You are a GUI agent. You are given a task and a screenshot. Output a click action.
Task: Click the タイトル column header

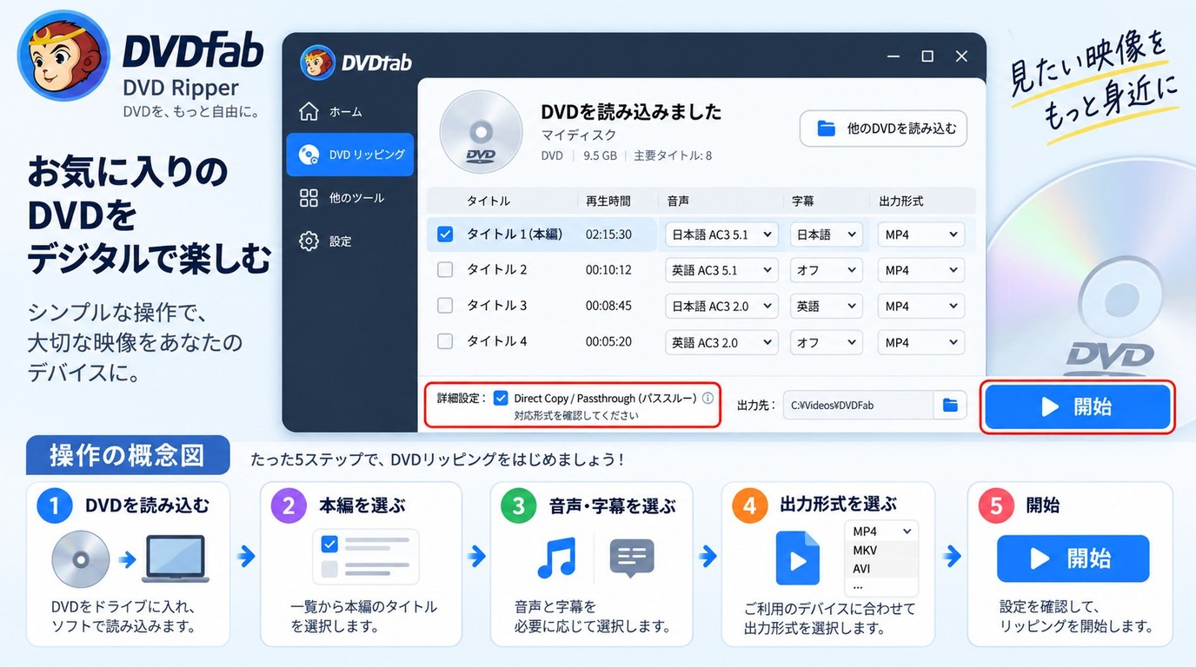[x=488, y=201]
